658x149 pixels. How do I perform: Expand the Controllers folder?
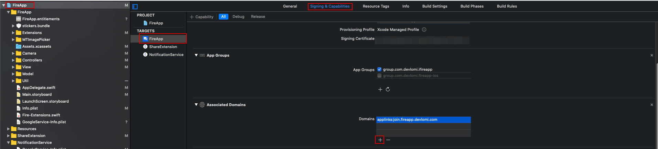[x=13, y=60]
